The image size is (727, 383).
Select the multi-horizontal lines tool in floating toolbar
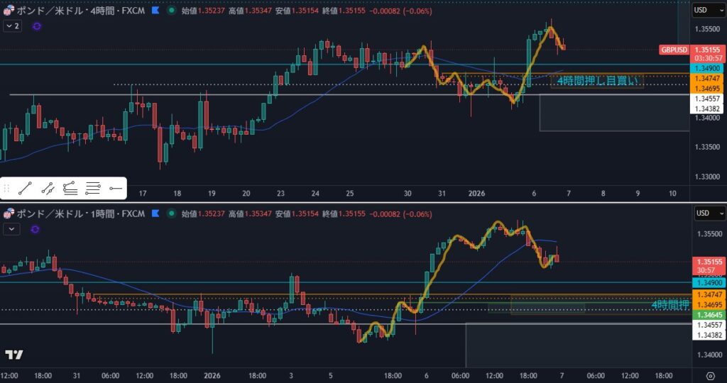pos(92,188)
